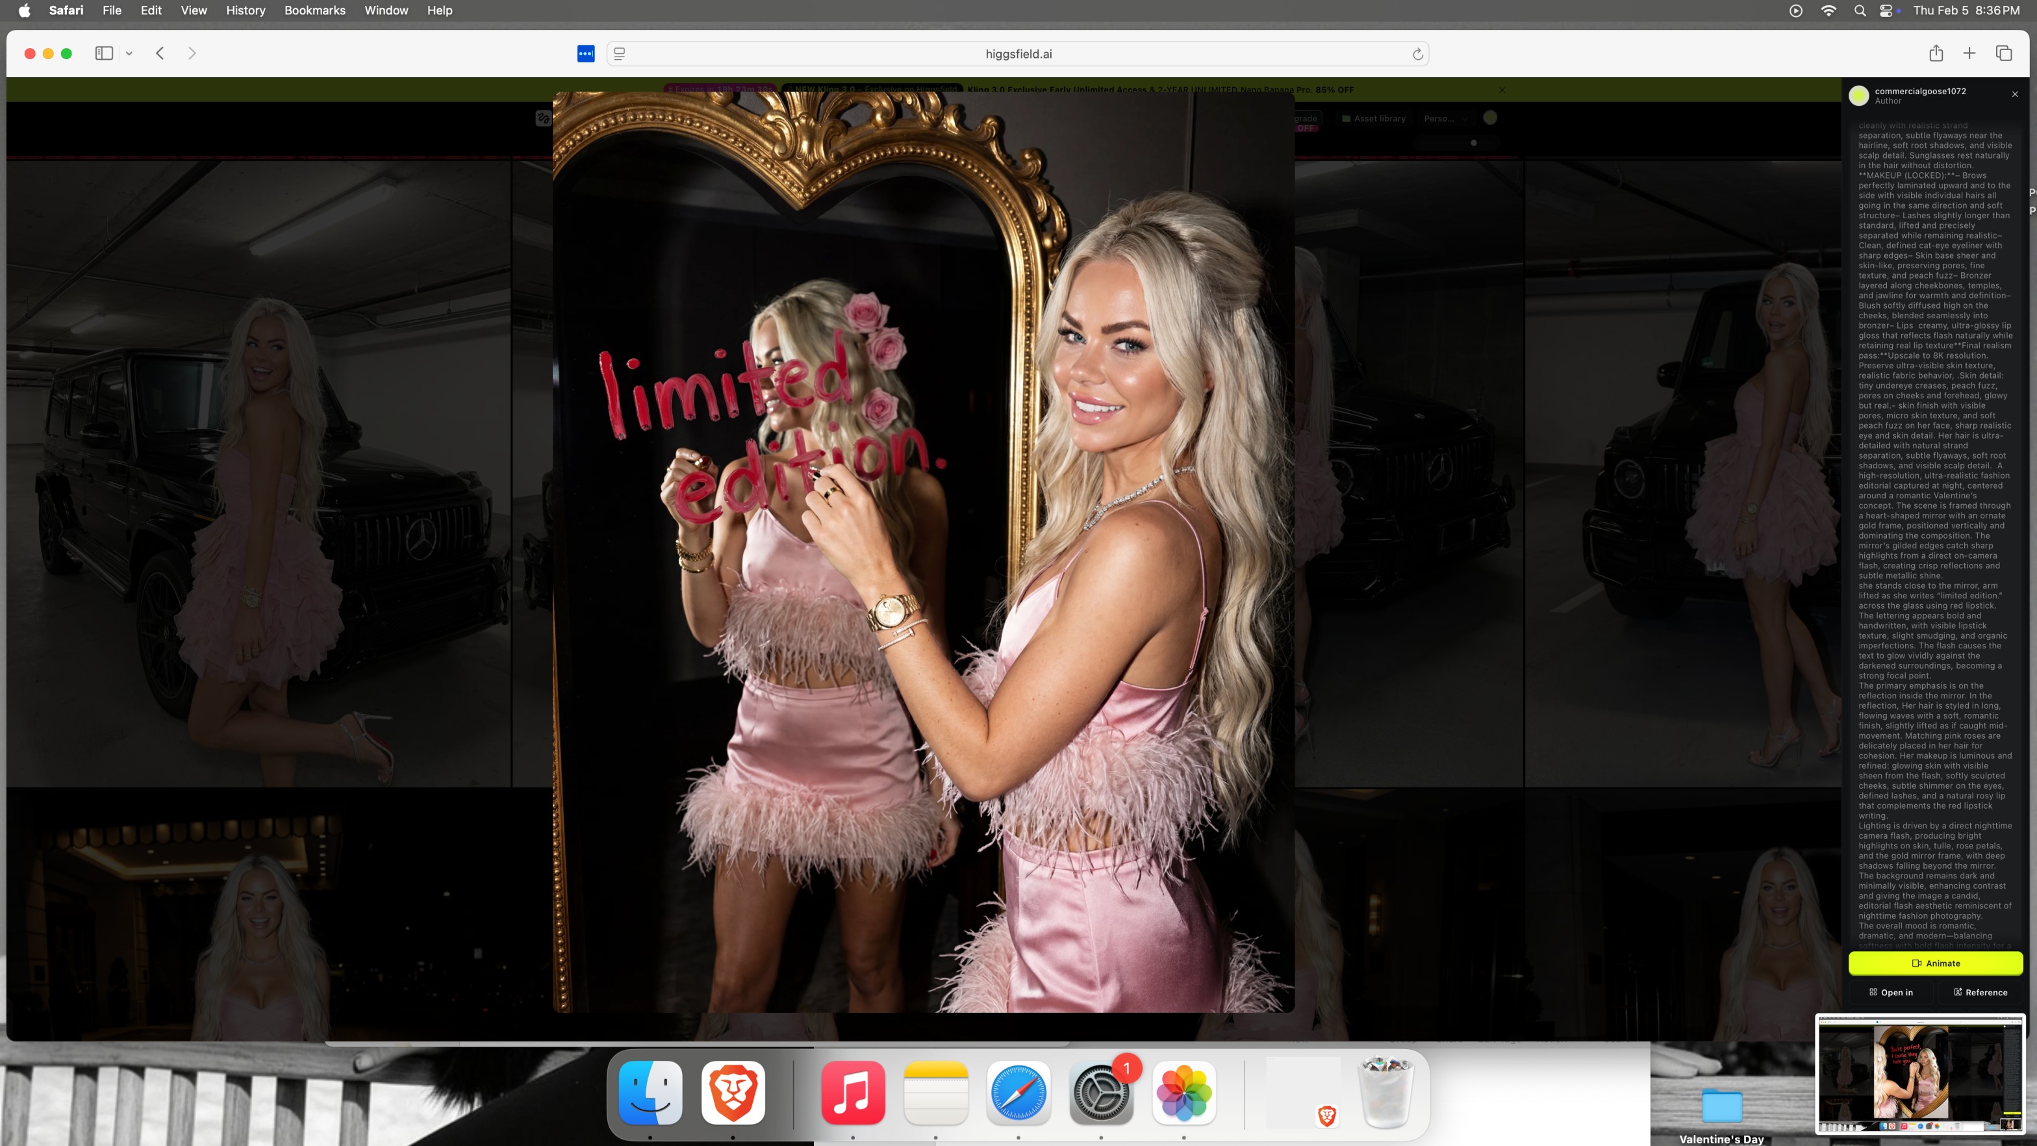Click the Reference button
2037x1146 pixels.
(x=1980, y=992)
